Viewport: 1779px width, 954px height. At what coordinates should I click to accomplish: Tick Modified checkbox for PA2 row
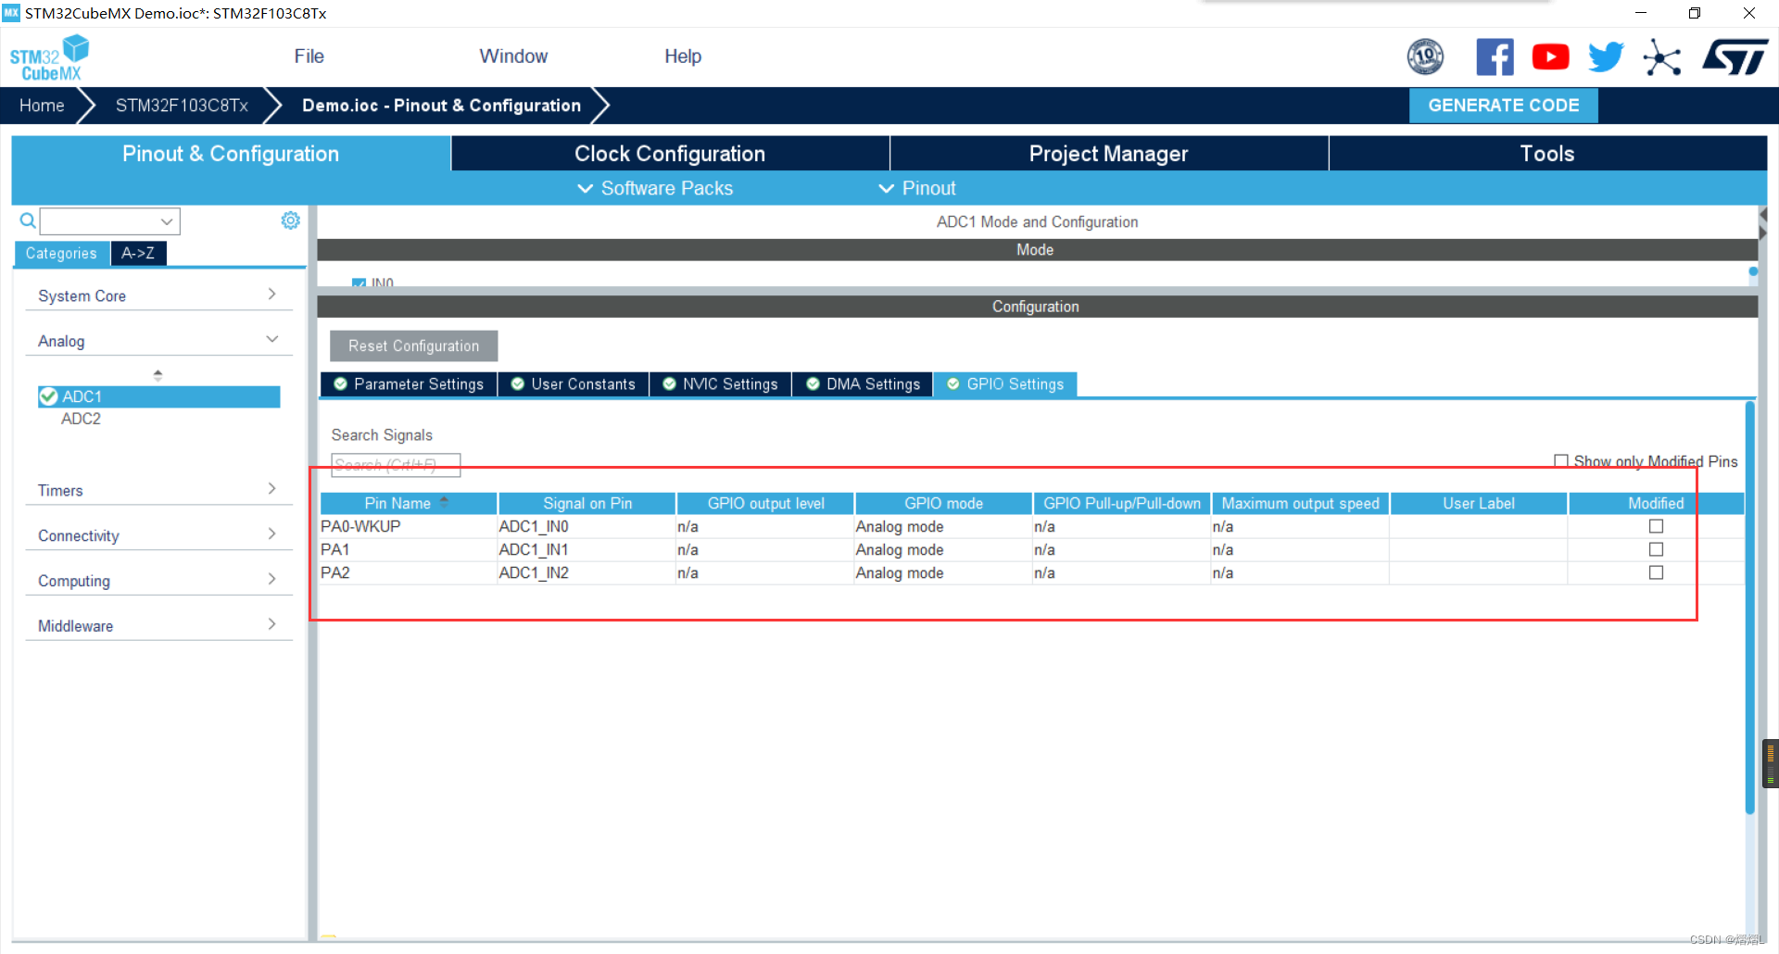click(1656, 572)
